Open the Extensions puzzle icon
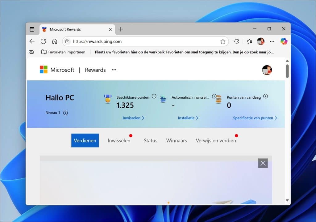The height and width of the screenshot is (222, 316). 237,41
